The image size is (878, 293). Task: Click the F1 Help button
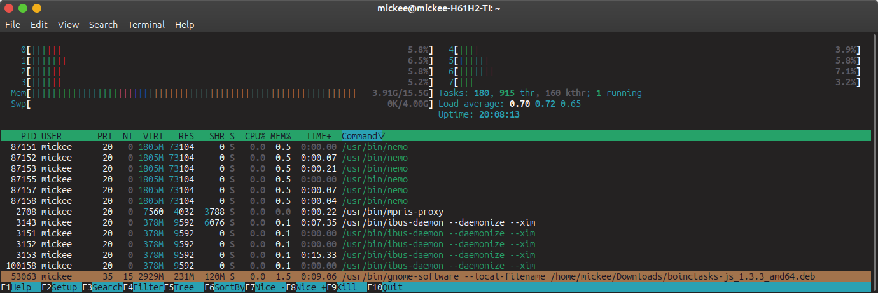(x=16, y=287)
